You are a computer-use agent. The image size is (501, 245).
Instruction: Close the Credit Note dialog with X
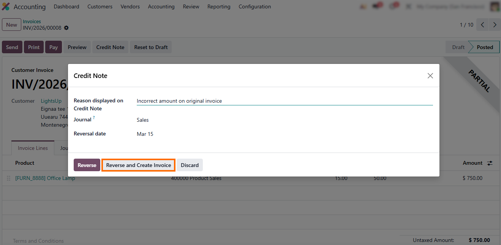coord(430,76)
